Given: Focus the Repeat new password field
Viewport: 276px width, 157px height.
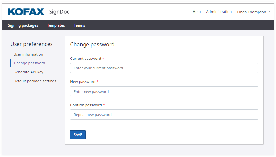Looking at the screenshot, I should (164, 115).
